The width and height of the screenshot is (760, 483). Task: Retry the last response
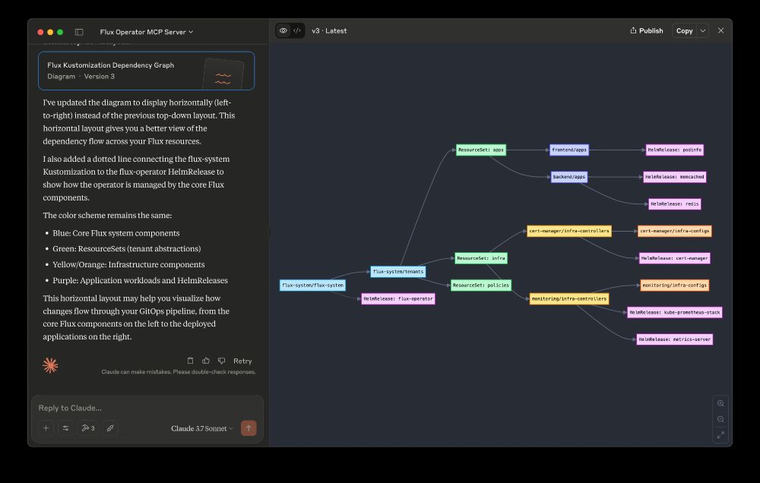[x=242, y=361]
